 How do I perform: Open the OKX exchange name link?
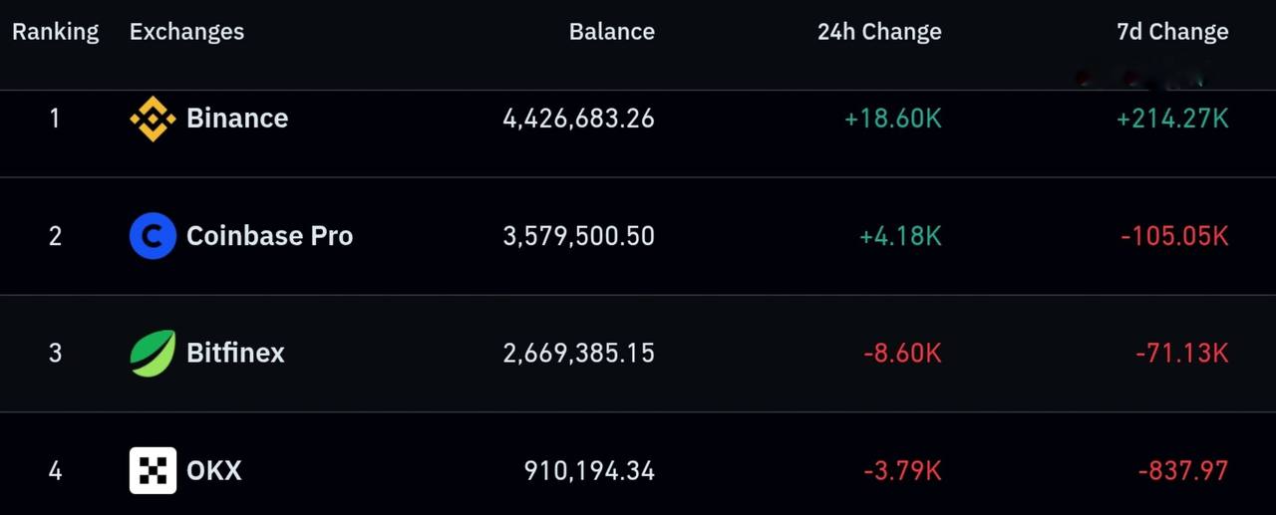click(214, 470)
